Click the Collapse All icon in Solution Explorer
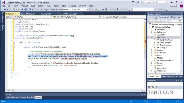 [x=171, y=17]
